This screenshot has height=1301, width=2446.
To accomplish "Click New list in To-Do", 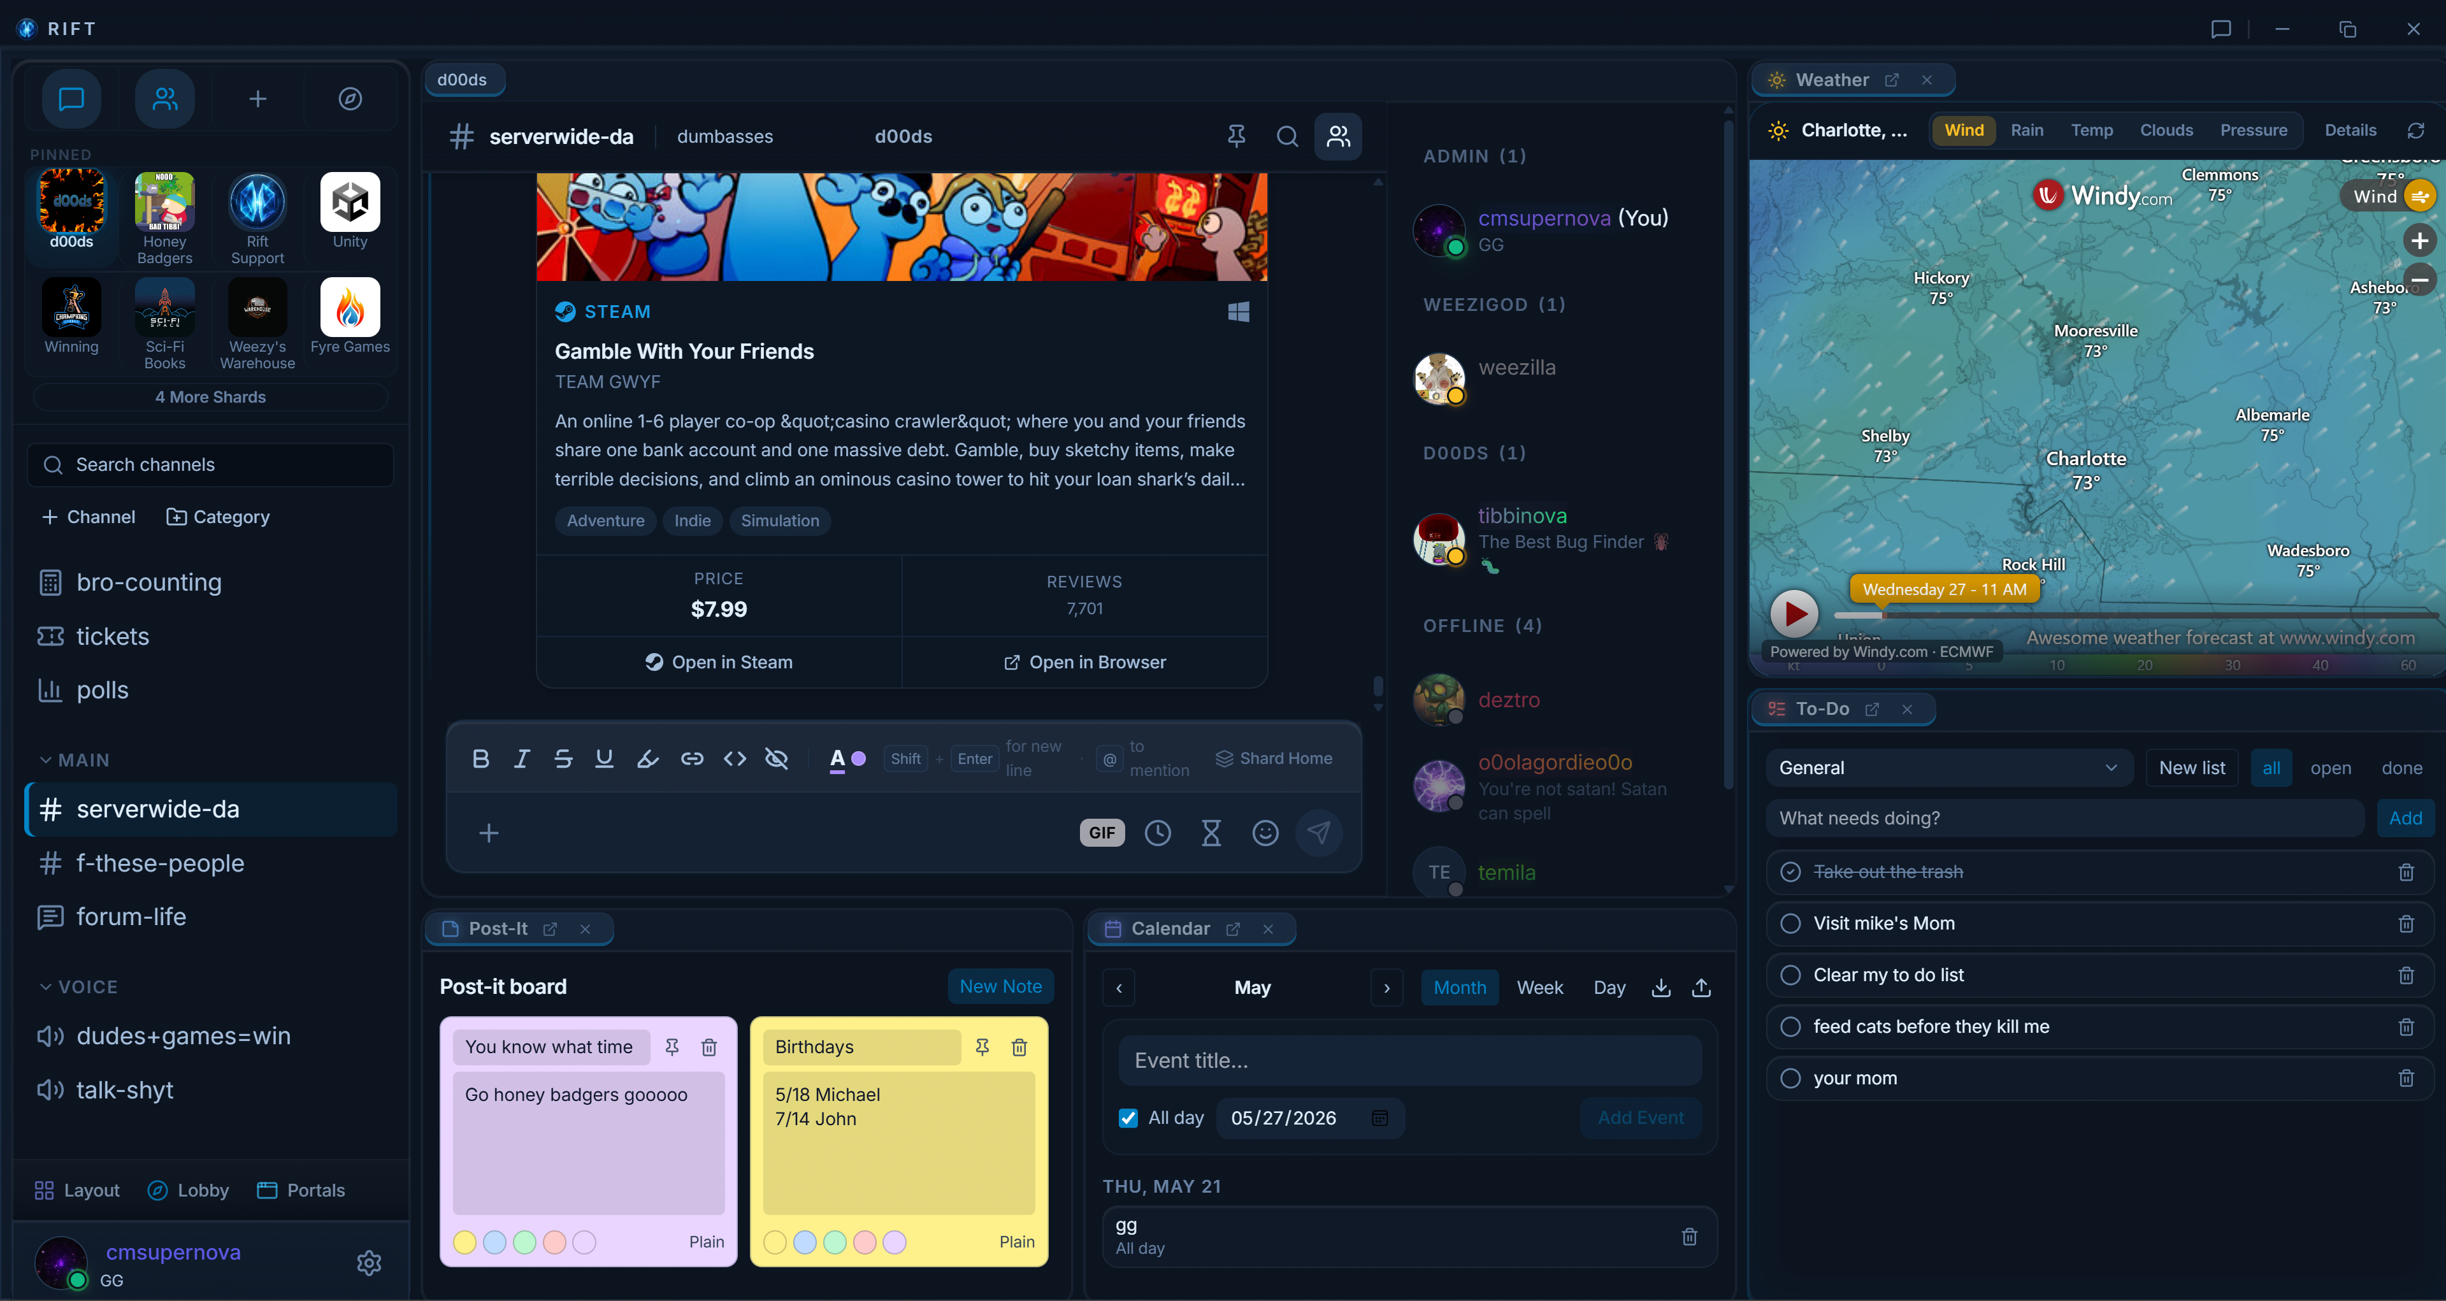I will tap(2192, 767).
